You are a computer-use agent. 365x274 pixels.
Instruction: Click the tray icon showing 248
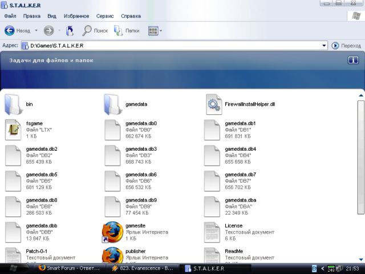(331, 269)
